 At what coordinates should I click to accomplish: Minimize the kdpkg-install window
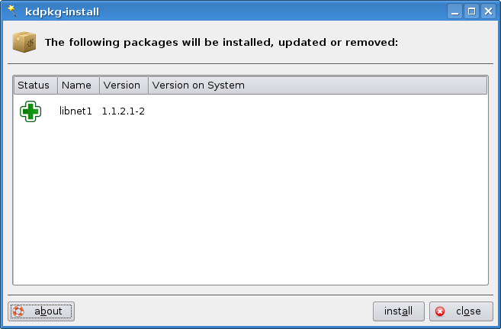click(454, 11)
